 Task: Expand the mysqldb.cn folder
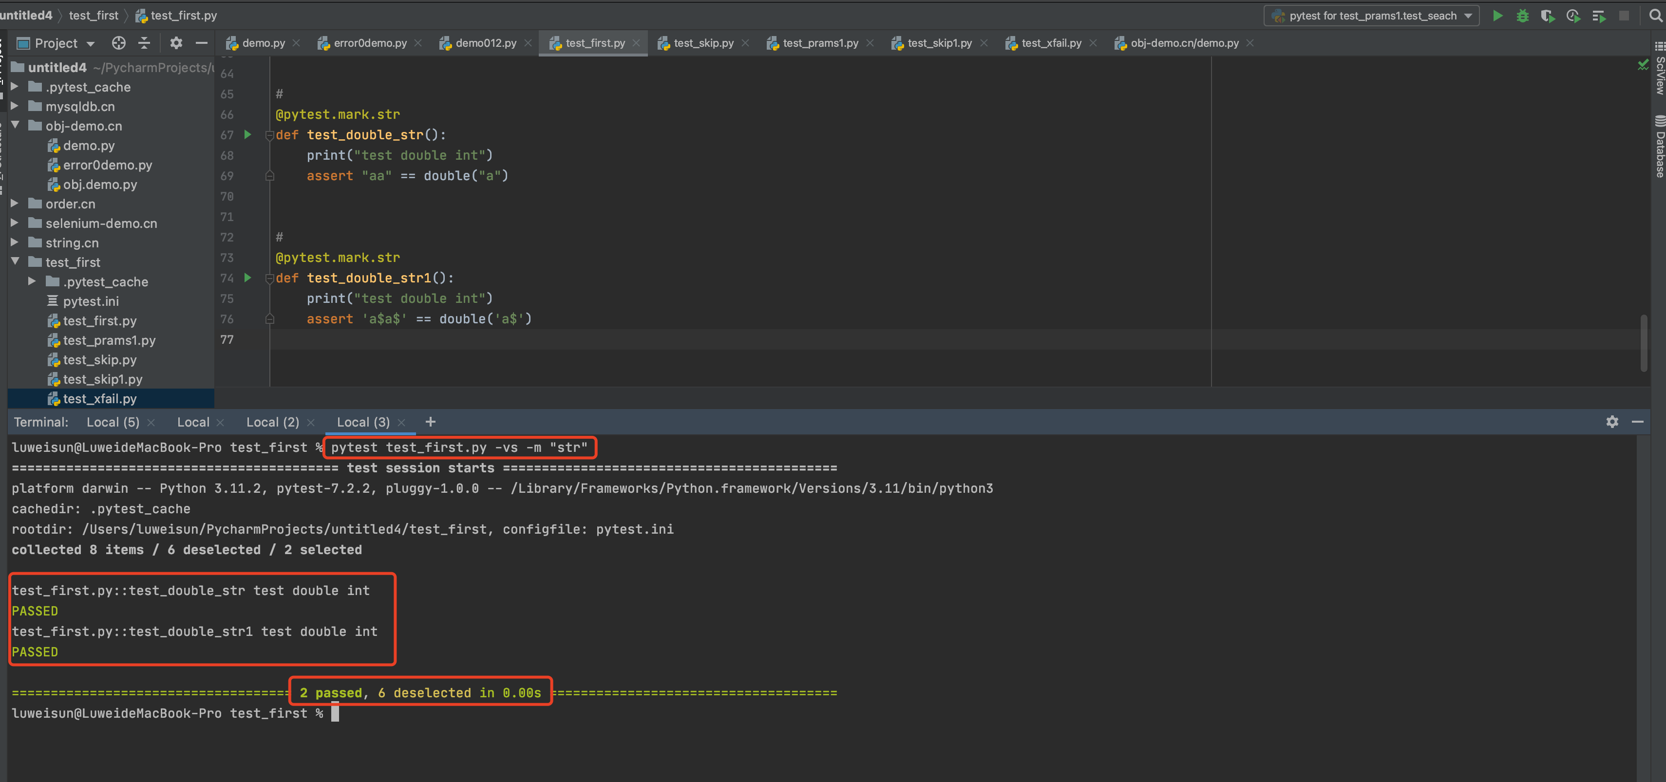(x=14, y=106)
